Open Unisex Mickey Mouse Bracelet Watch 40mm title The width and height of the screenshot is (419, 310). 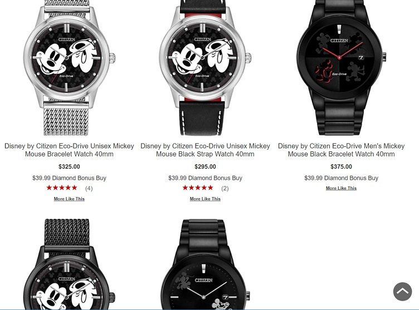point(69,150)
